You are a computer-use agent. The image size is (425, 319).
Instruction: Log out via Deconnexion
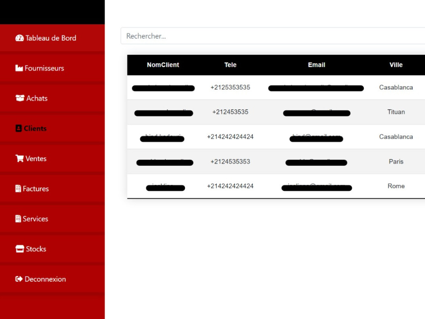pyautogui.click(x=52, y=279)
